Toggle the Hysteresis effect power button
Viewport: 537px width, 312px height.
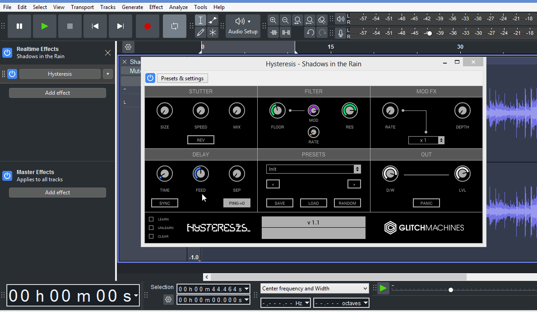coord(150,78)
